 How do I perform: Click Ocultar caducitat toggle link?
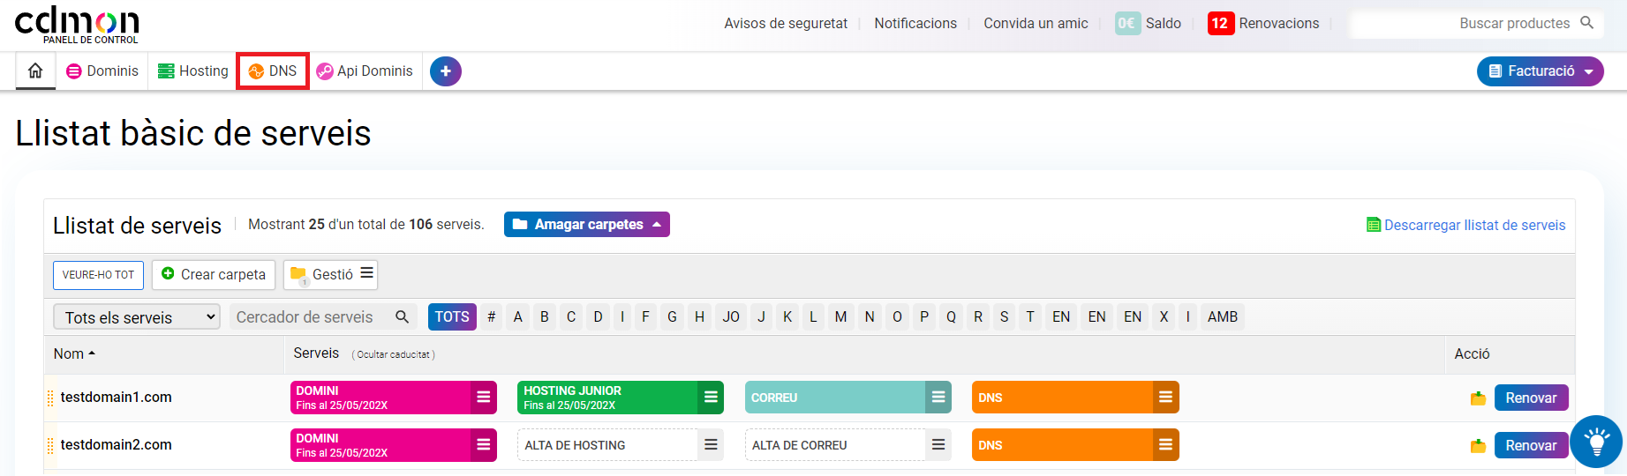point(394,354)
